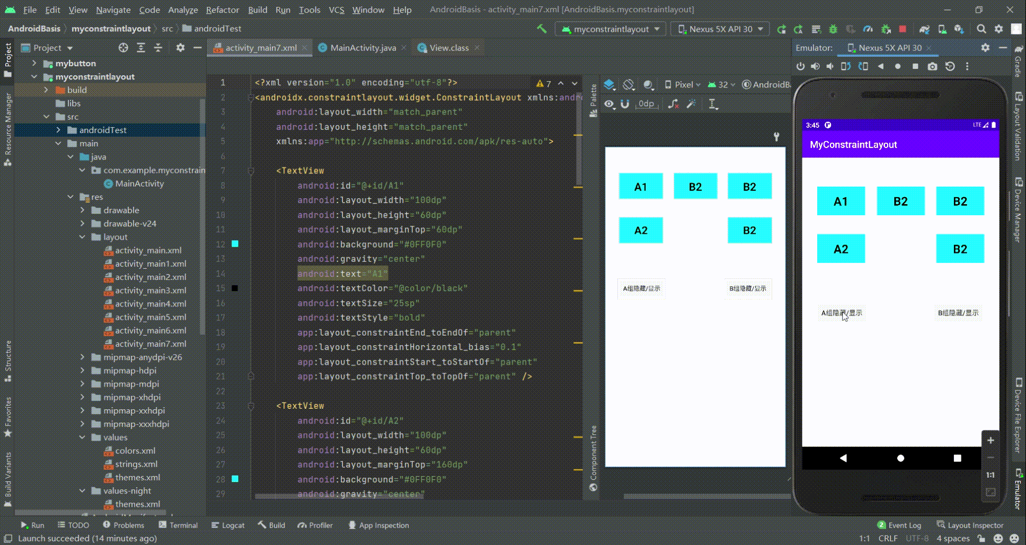Image resolution: width=1026 pixels, height=545 pixels.
Task: Take emulator screenshot camera icon
Action: pyautogui.click(x=933, y=66)
